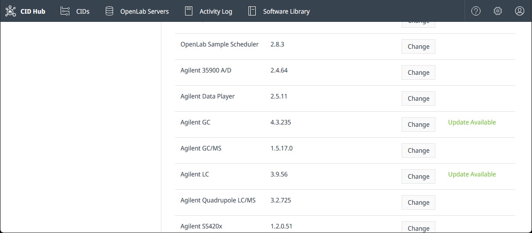Select Agilent 35900 A/D name
The image size is (532, 233).
tap(206, 70)
